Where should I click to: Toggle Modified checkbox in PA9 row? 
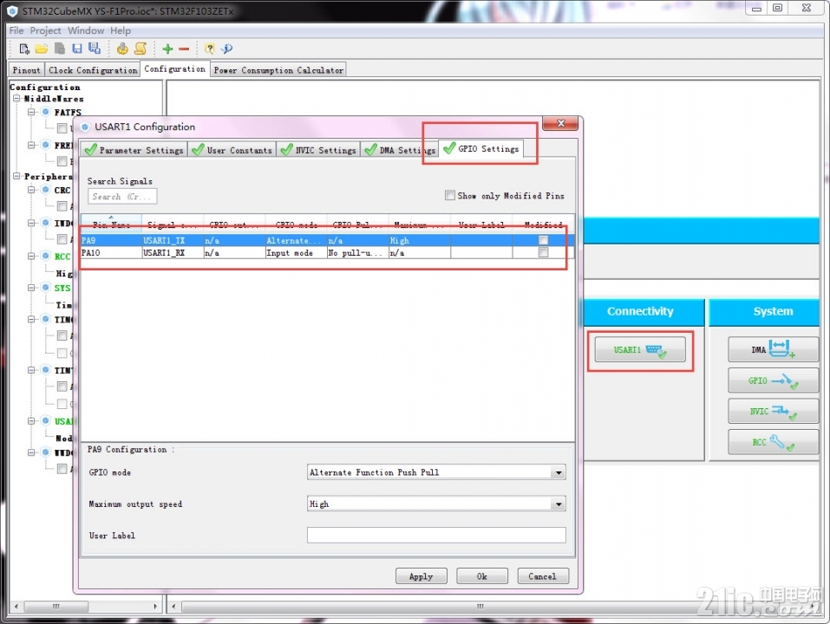pos(543,240)
